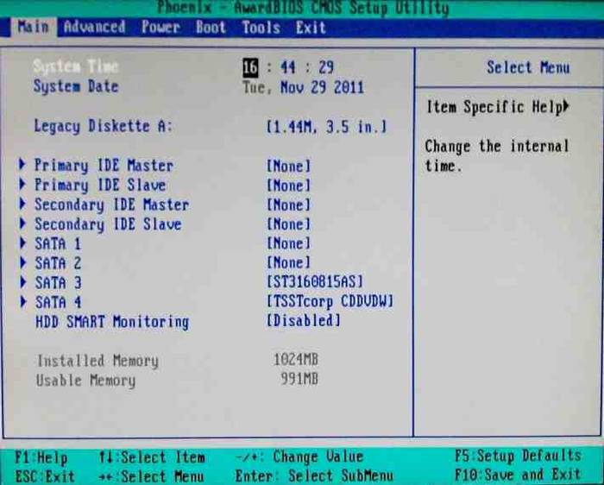Expand the Secondary IDE Master submenu arrow
This screenshot has height=485, width=604.
[22, 205]
